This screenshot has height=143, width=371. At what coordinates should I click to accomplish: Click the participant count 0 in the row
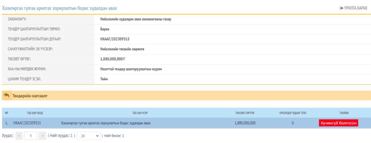293,123
